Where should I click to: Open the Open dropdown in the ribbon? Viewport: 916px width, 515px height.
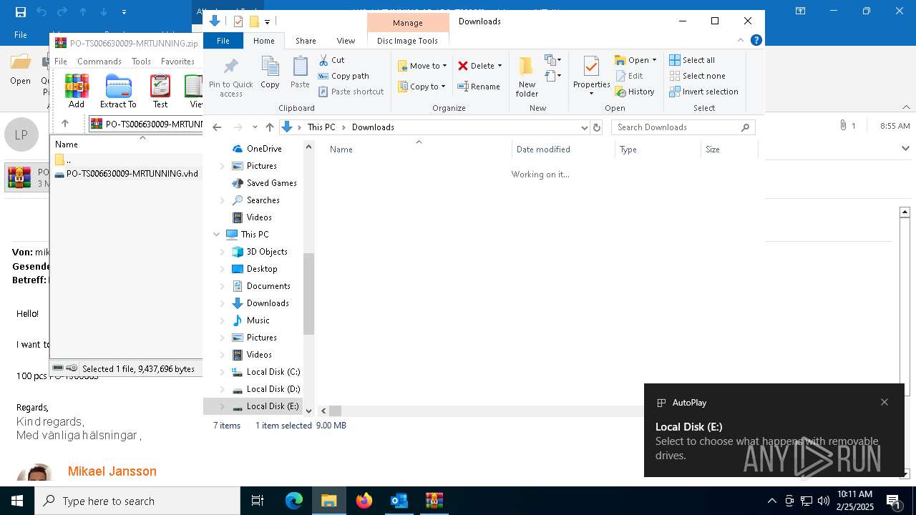tap(635, 60)
